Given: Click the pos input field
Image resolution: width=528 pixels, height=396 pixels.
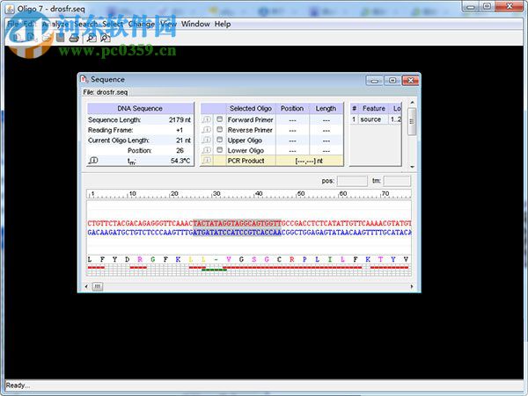Looking at the screenshot, I should point(352,181).
